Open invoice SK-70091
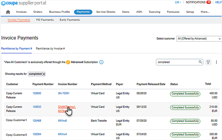 point(64,93)
